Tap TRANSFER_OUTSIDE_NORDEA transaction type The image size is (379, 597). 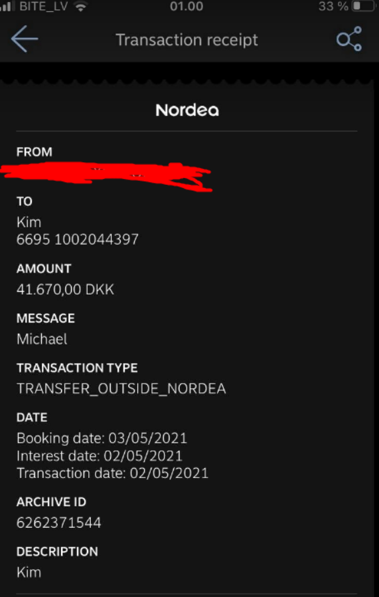[x=121, y=389]
